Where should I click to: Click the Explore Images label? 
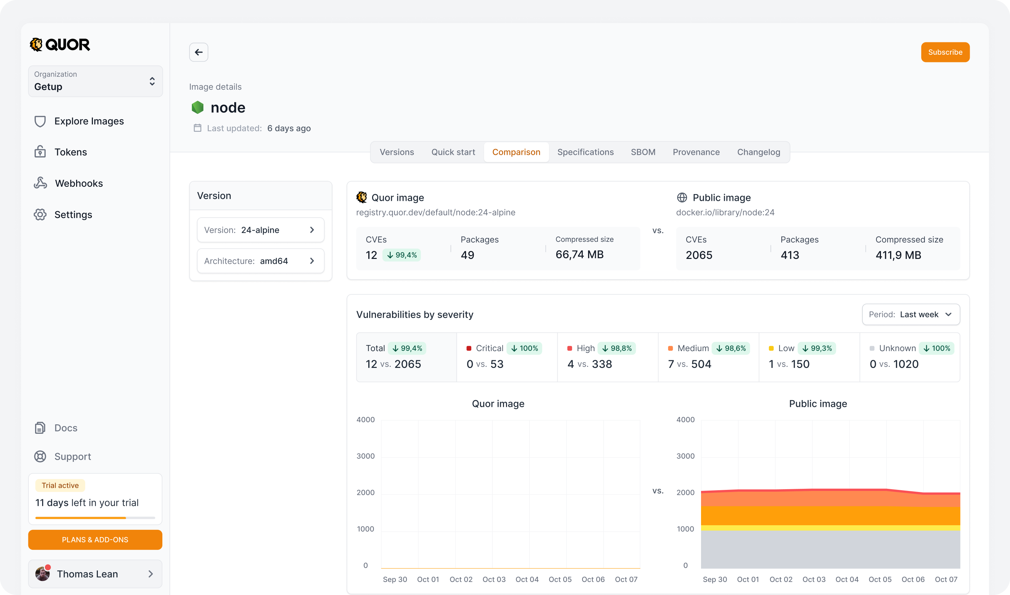tap(89, 121)
